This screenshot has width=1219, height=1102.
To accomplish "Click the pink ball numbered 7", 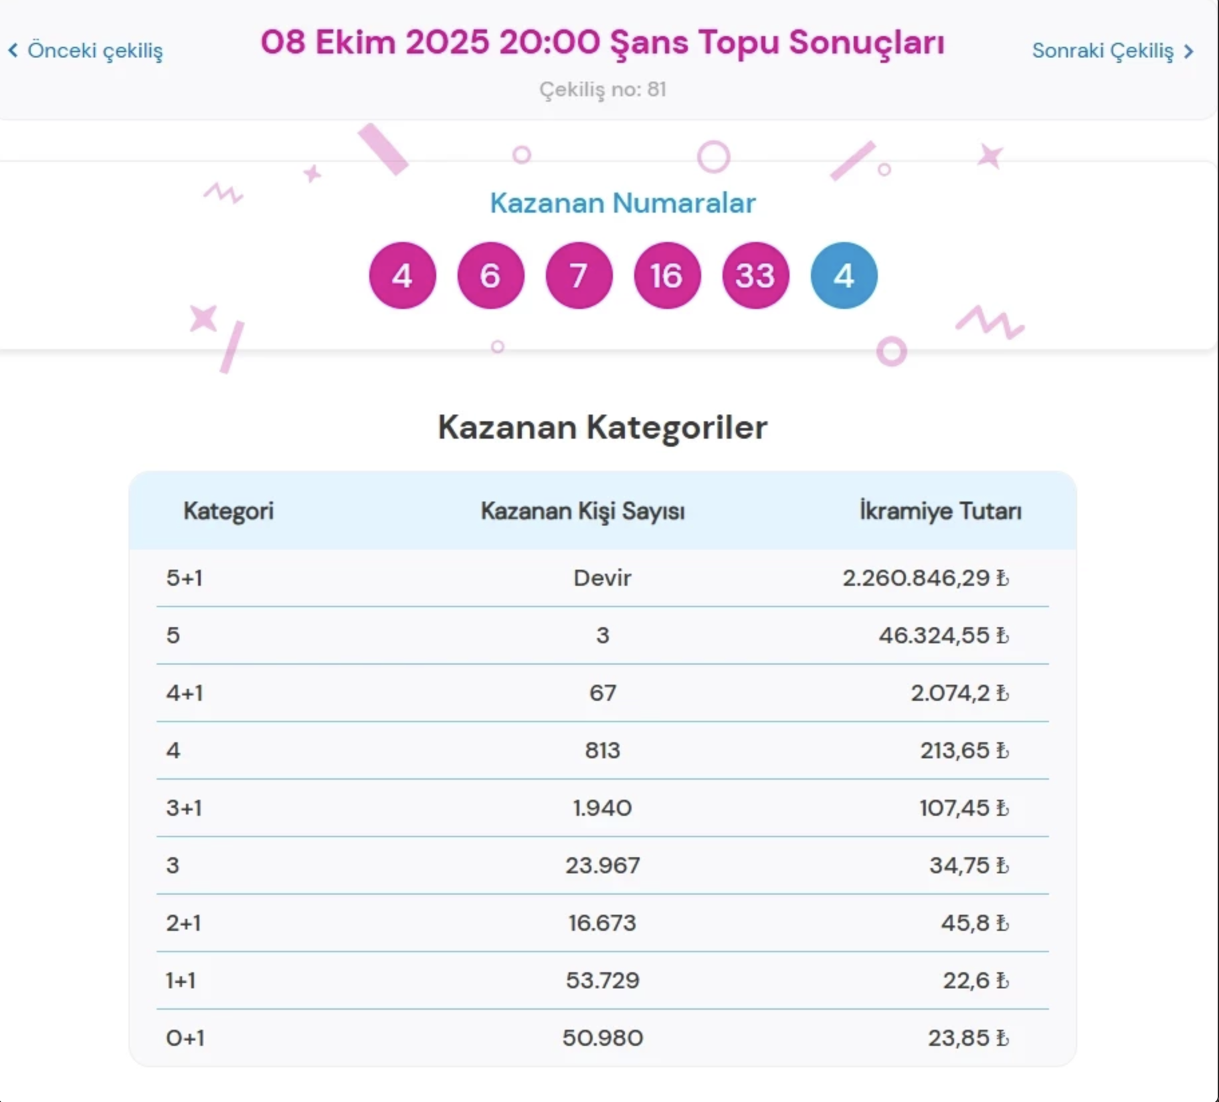I will [x=579, y=275].
